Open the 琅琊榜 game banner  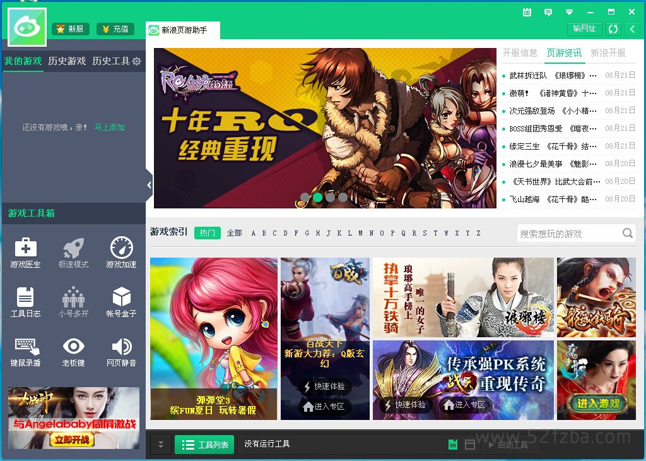[463, 297]
